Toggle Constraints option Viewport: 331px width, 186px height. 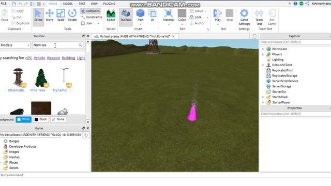coord(92,17)
